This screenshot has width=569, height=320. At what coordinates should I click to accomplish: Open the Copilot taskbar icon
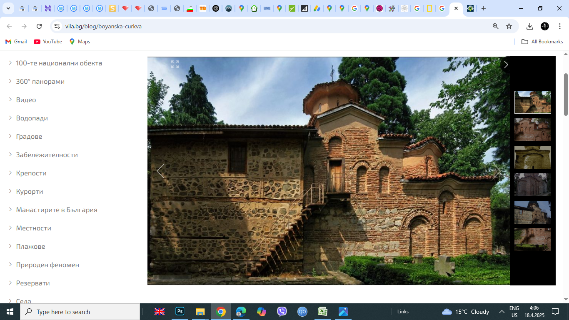pos(262,312)
